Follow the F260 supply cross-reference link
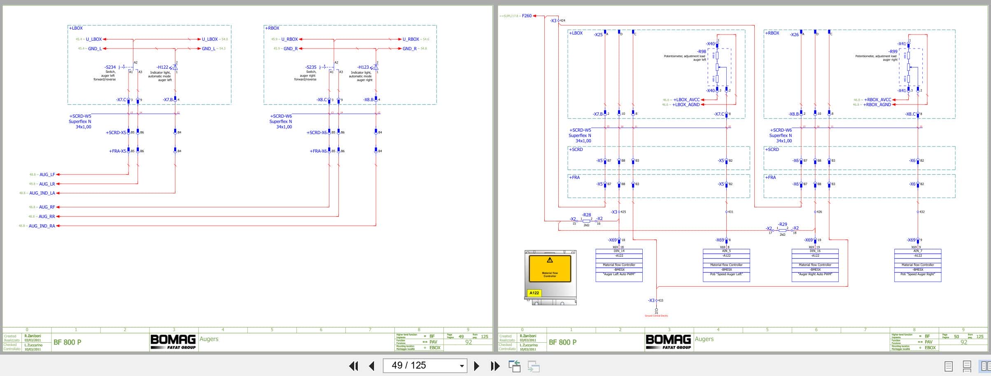 tap(526, 16)
